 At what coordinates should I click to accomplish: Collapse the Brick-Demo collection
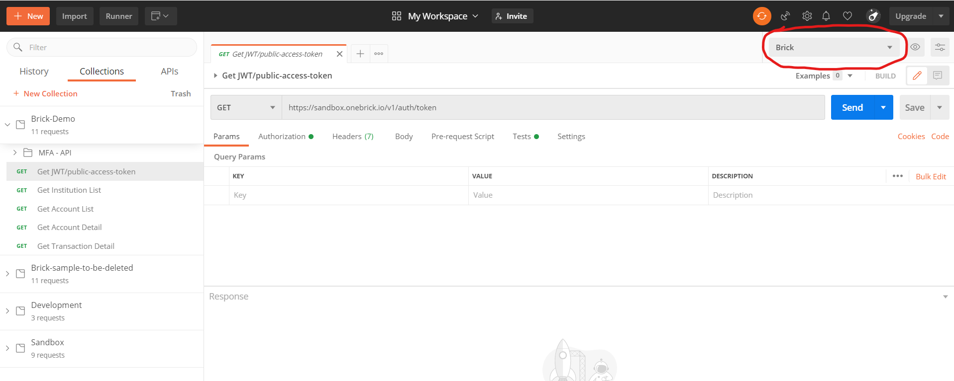coord(7,125)
